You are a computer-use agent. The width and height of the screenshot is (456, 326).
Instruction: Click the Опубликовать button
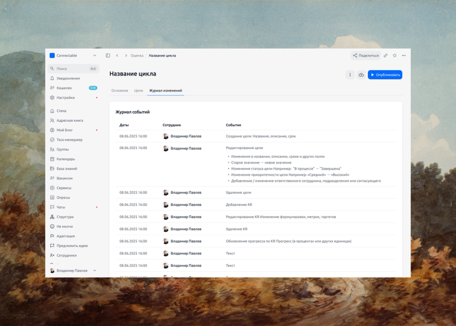point(385,75)
